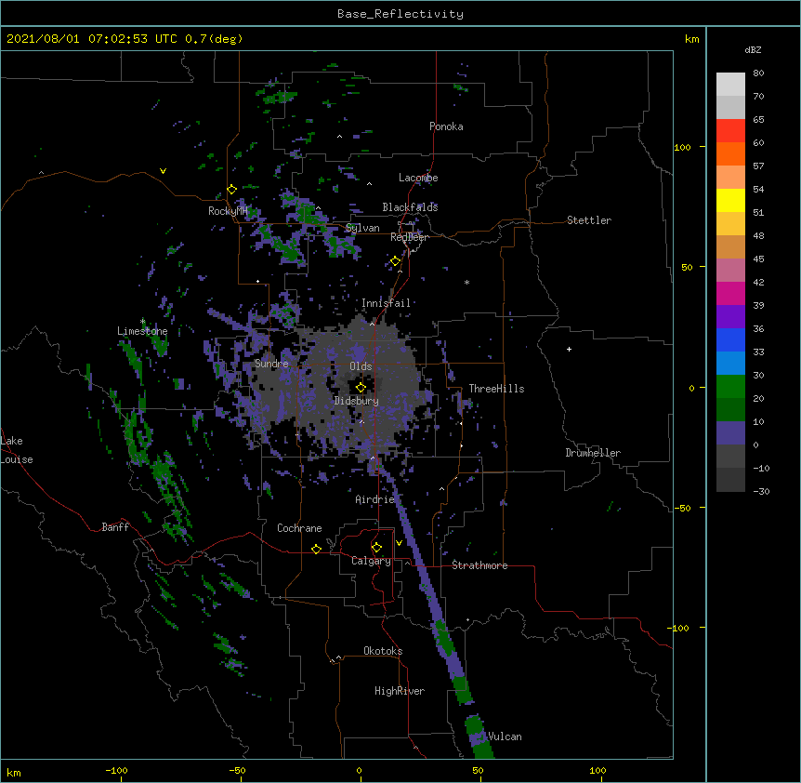Viewport: 801px width, 783px height.
Task: Pick the blue 36-33 dBZ legend swatch
Action: pos(730,339)
